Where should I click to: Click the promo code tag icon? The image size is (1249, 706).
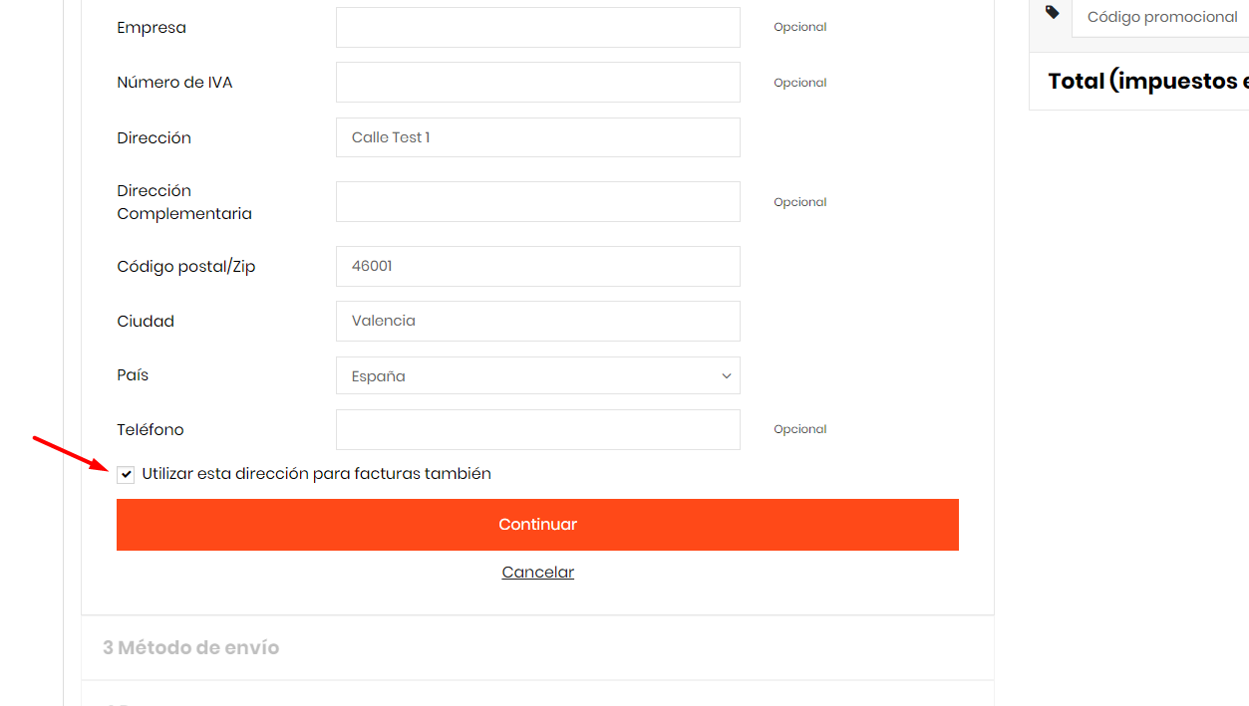(1053, 13)
